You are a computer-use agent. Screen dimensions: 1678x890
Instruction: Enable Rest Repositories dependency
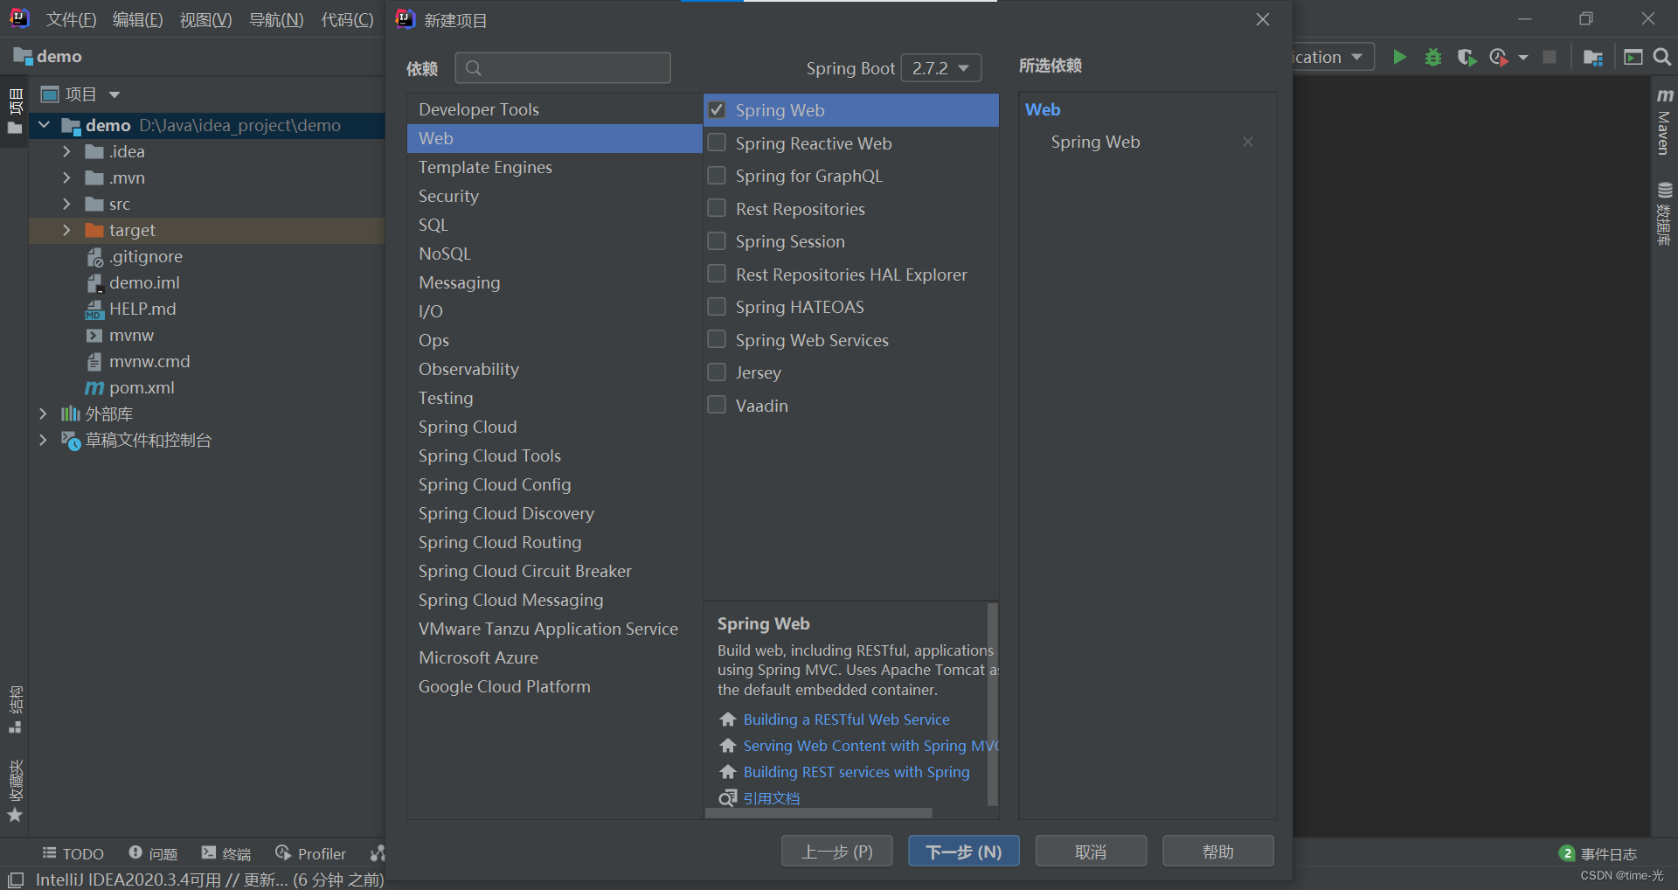[717, 208]
